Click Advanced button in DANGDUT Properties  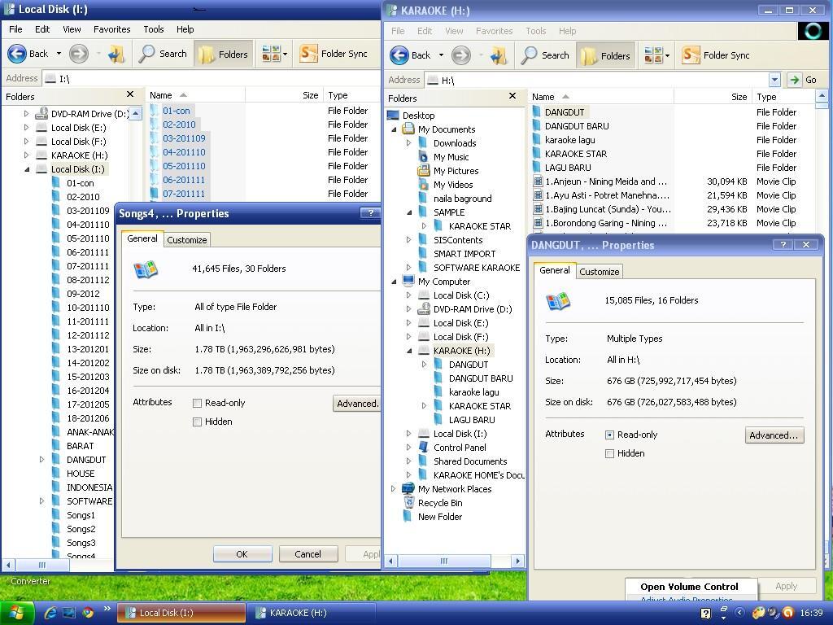click(x=774, y=435)
